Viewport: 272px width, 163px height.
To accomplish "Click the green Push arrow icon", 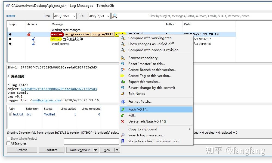I will click(123, 109).
